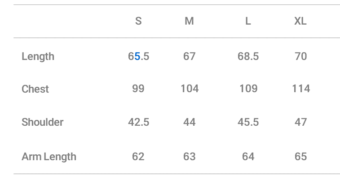This screenshot has width=340, height=179.
Task: Select the XL size column header
Action: (300, 21)
